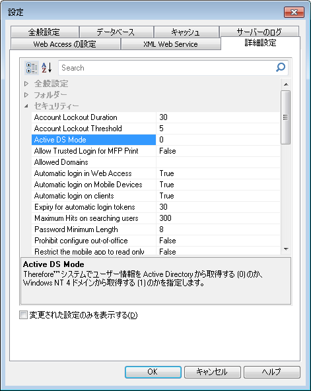311x391 pixels.
Task: Expand the フォルダー category
Action: click(26, 95)
